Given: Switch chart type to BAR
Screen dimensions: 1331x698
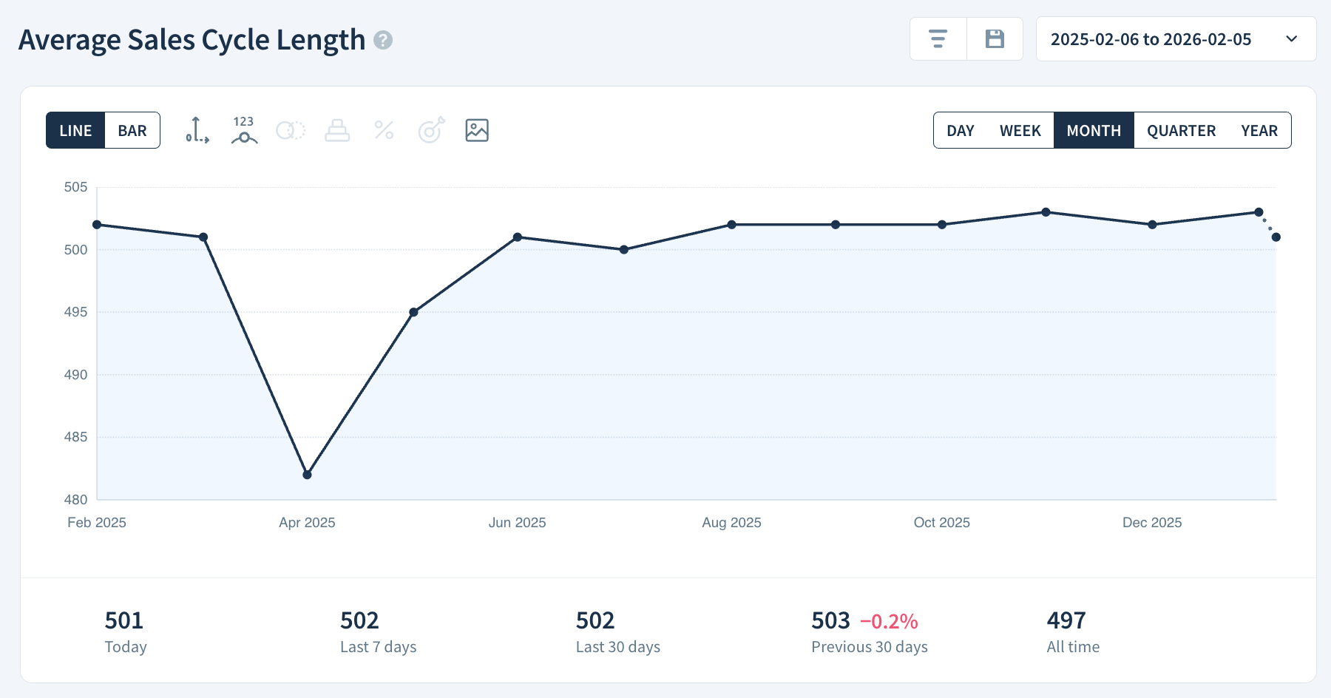Looking at the screenshot, I should pos(132,129).
